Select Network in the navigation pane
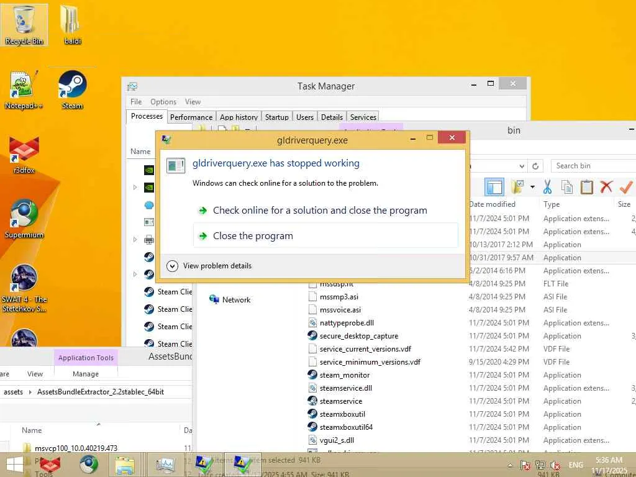The width and height of the screenshot is (636, 477). point(230,300)
